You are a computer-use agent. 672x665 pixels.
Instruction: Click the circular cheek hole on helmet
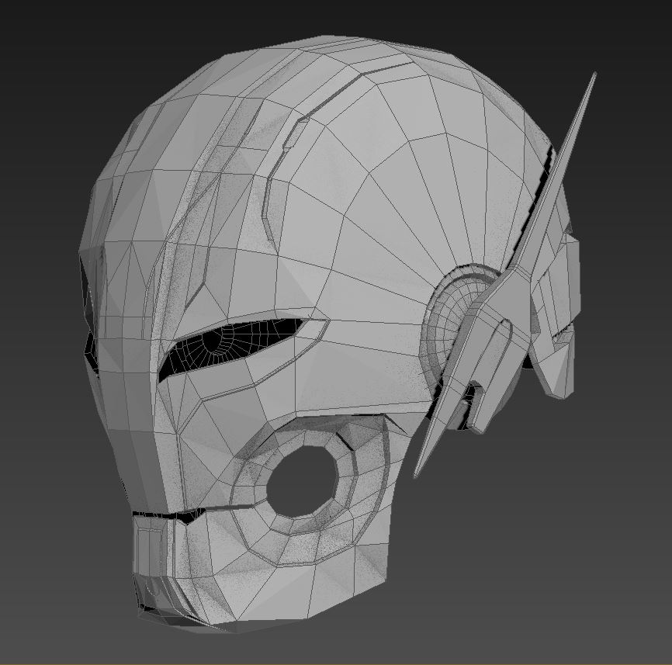coord(303,481)
